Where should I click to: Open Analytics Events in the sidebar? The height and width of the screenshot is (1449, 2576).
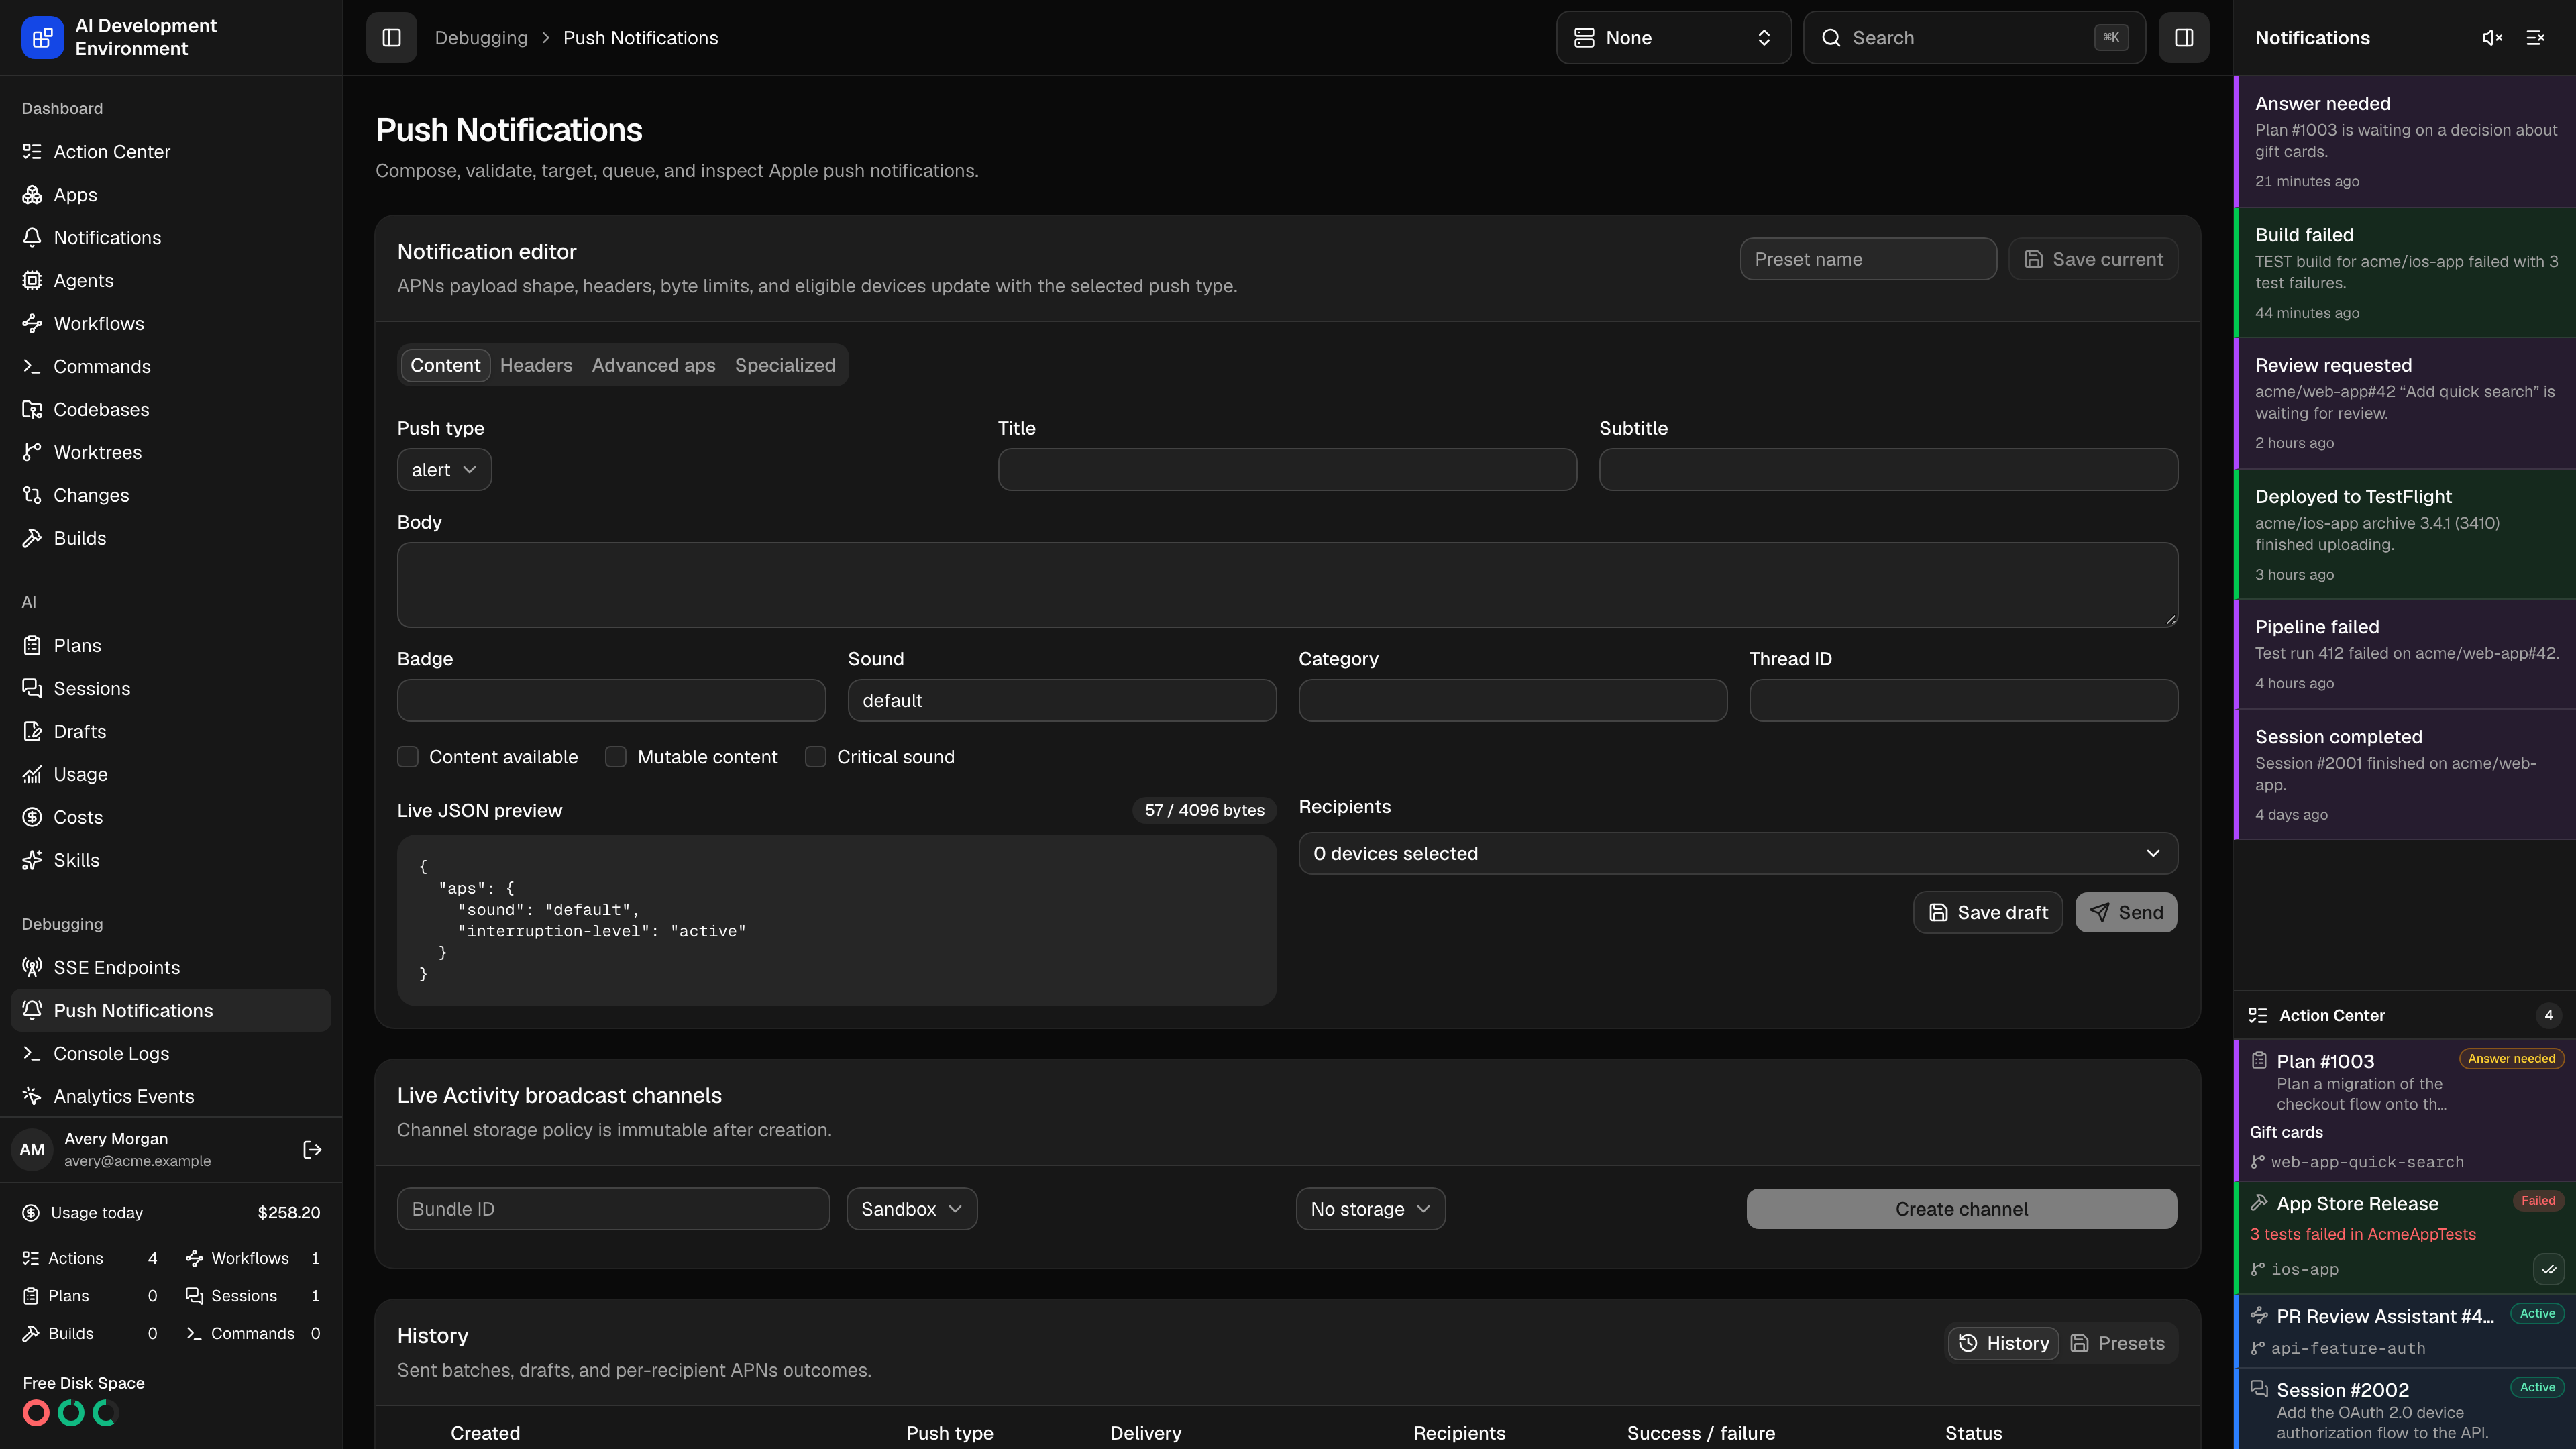tap(171, 1097)
